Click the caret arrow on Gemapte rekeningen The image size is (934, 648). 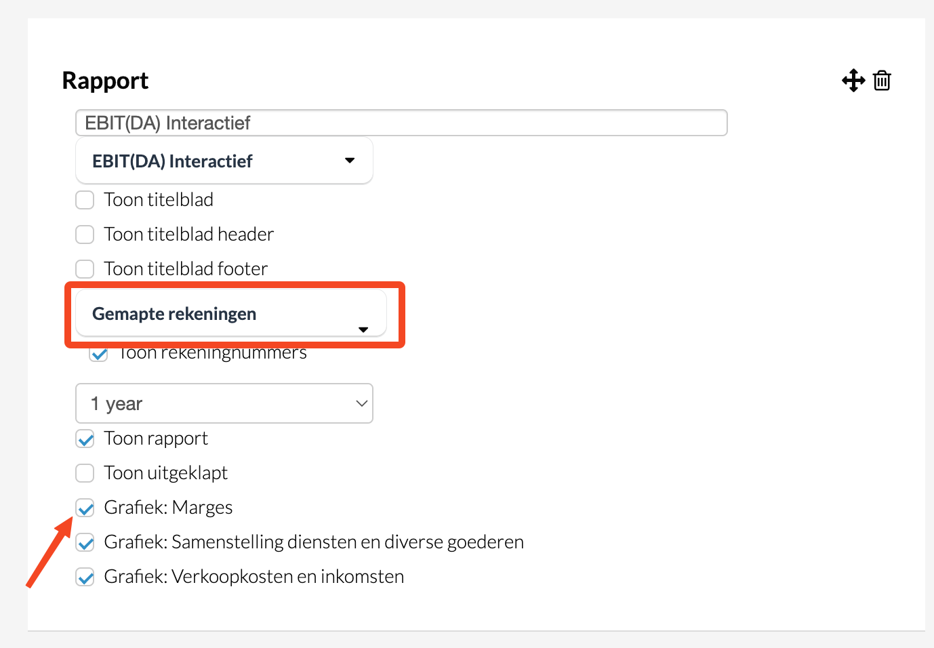(x=363, y=329)
